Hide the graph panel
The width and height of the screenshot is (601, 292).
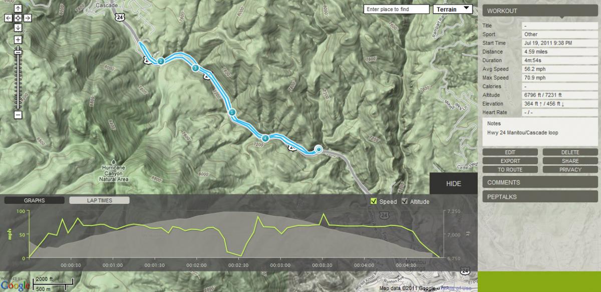[x=453, y=184]
